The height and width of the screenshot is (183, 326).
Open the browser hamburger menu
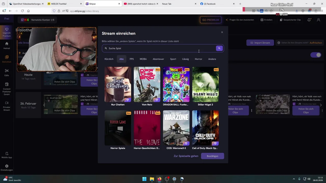(x=322, y=11)
